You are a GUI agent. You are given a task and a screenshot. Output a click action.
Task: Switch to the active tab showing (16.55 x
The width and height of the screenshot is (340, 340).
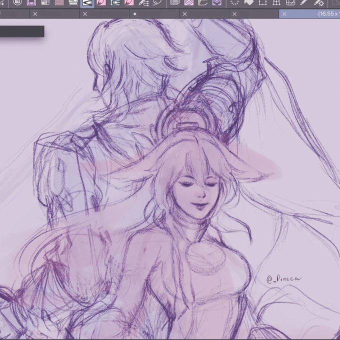pyautogui.click(x=309, y=14)
